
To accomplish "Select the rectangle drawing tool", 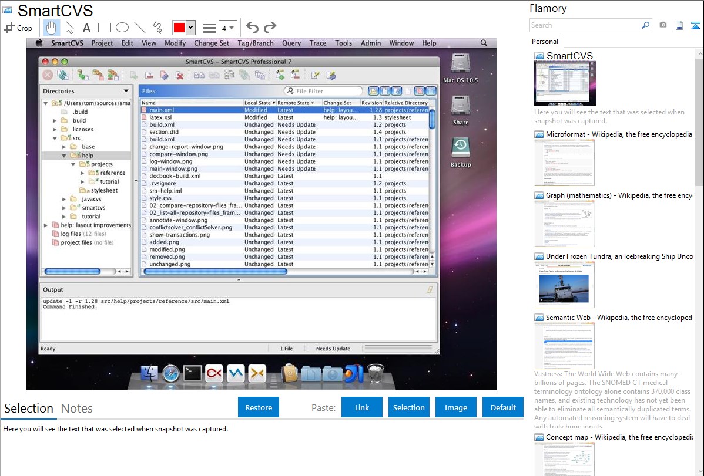I will 105,28.
